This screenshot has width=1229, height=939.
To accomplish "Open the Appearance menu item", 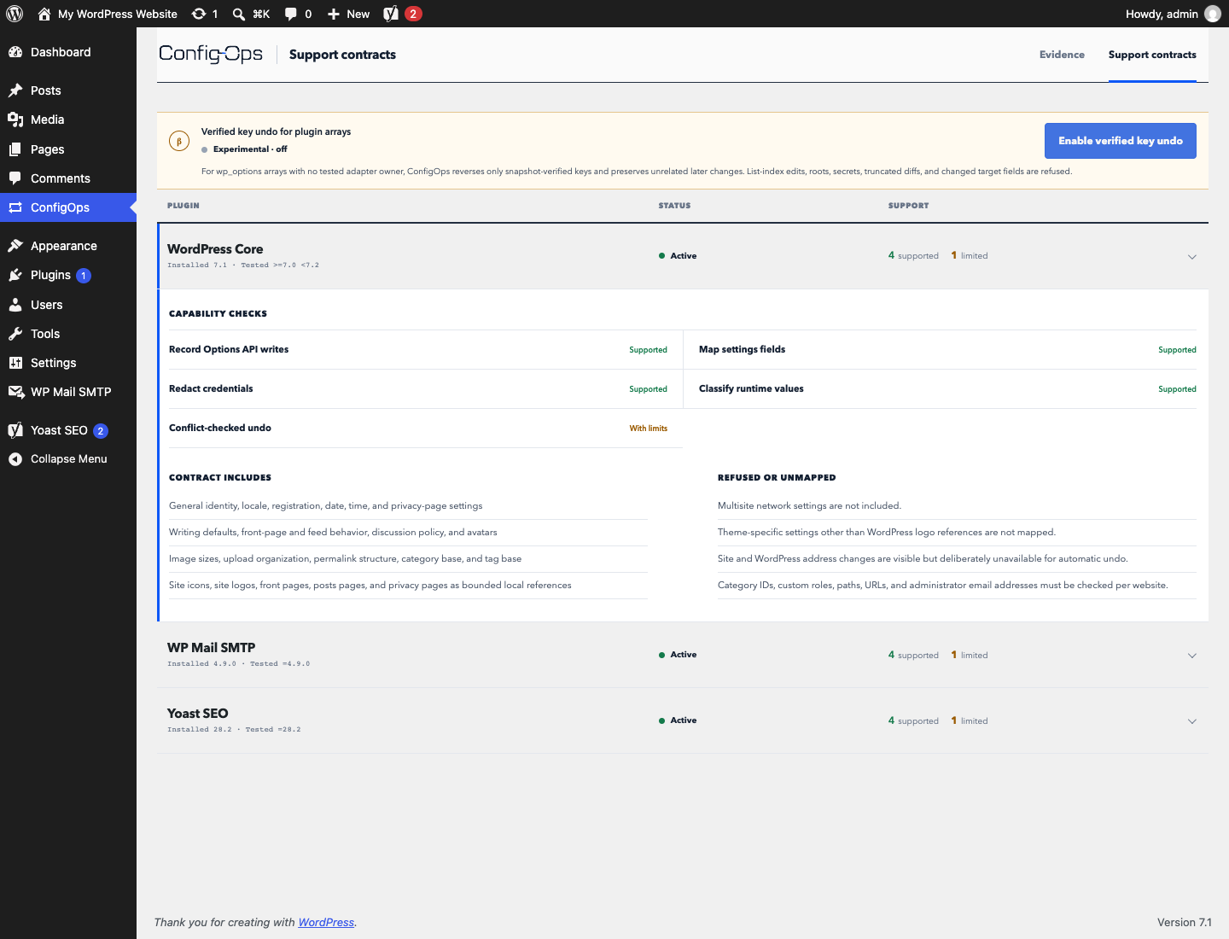I will (68, 246).
